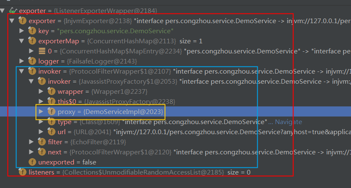Expand the url node arrow
The image size is (351, 188).
41,132
